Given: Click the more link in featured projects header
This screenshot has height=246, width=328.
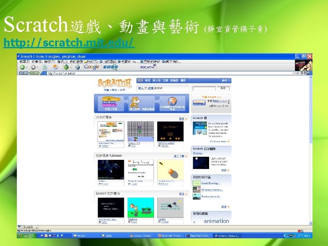Looking at the screenshot, I should [182, 119].
